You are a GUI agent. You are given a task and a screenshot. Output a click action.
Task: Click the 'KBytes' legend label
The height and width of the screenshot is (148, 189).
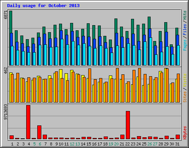coord(185,133)
